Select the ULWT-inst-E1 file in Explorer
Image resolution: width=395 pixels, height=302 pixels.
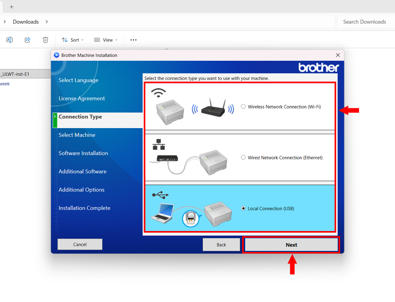[x=25, y=74]
